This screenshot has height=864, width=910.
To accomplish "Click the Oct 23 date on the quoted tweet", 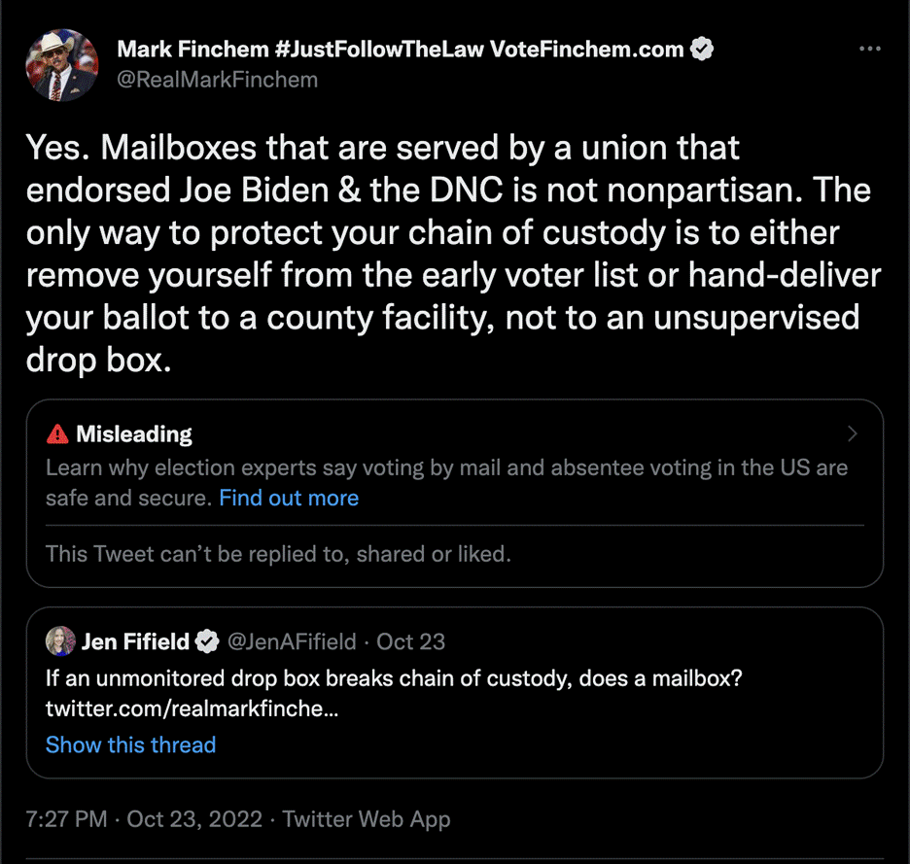I will [x=413, y=641].
